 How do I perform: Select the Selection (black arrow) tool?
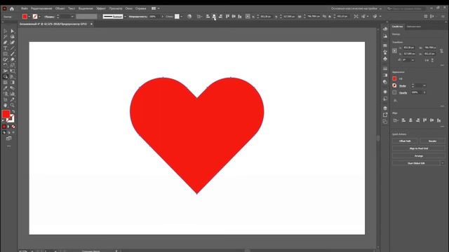[x=6, y=31]
